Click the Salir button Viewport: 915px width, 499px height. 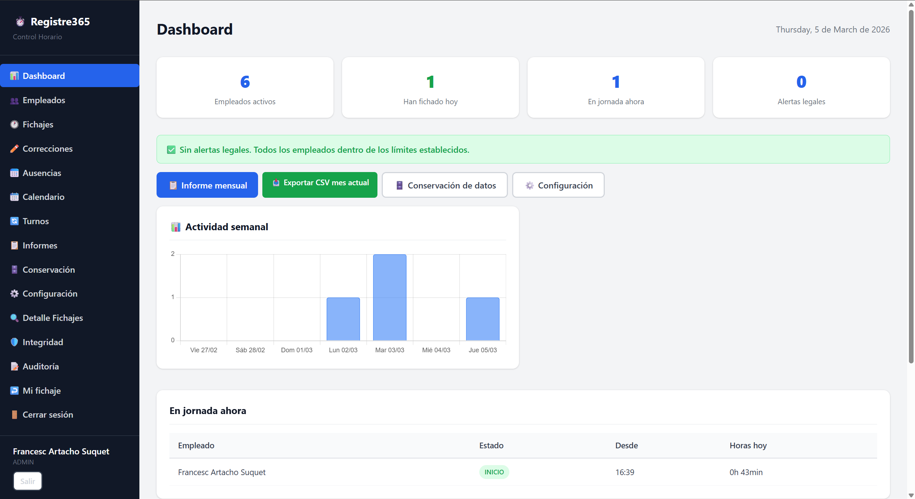click(28, 481)
